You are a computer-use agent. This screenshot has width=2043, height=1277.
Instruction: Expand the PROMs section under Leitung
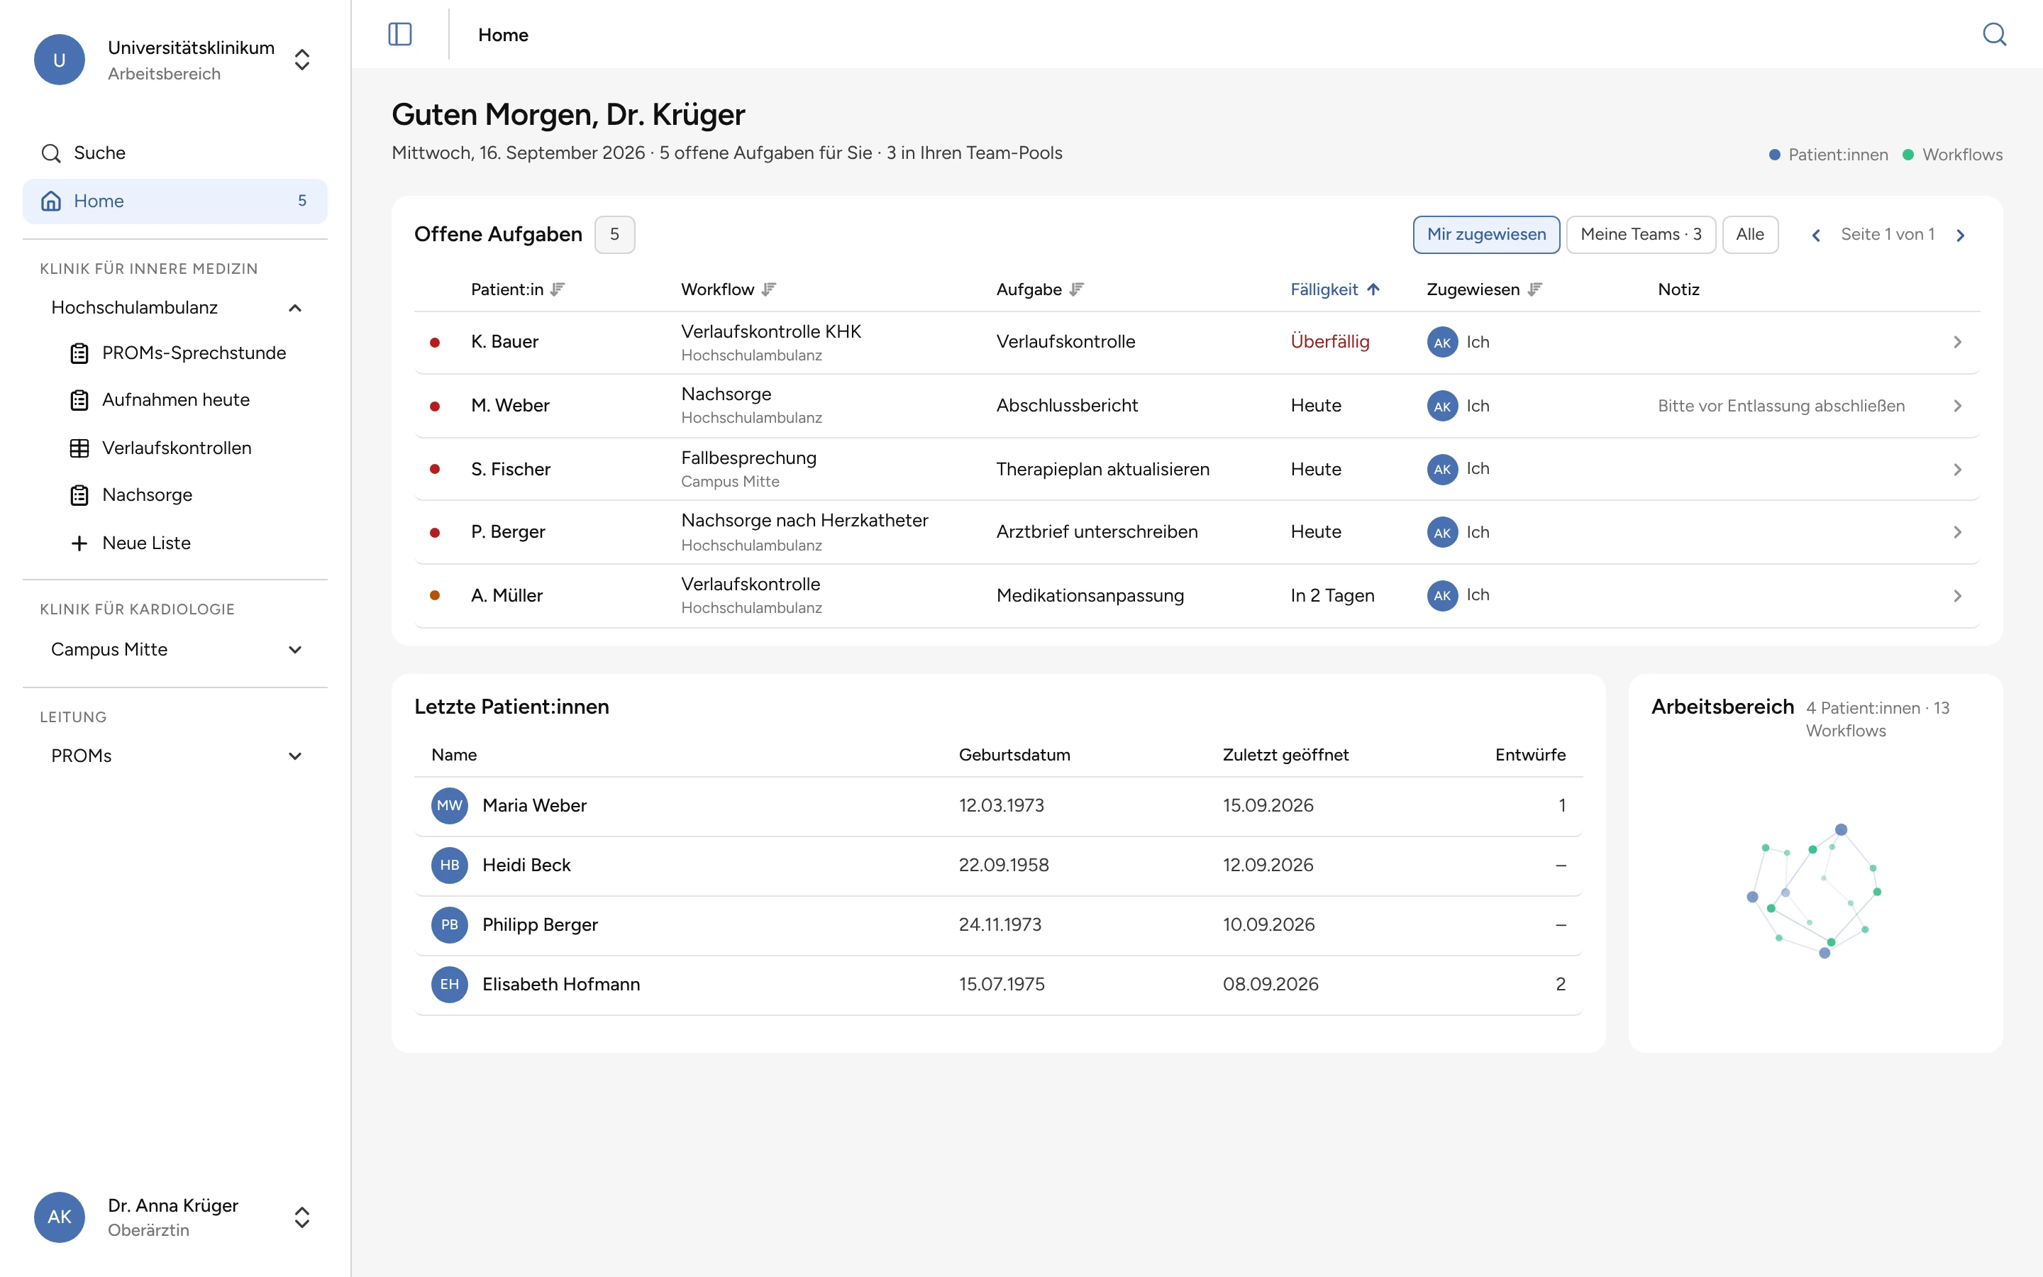(296, 756)
